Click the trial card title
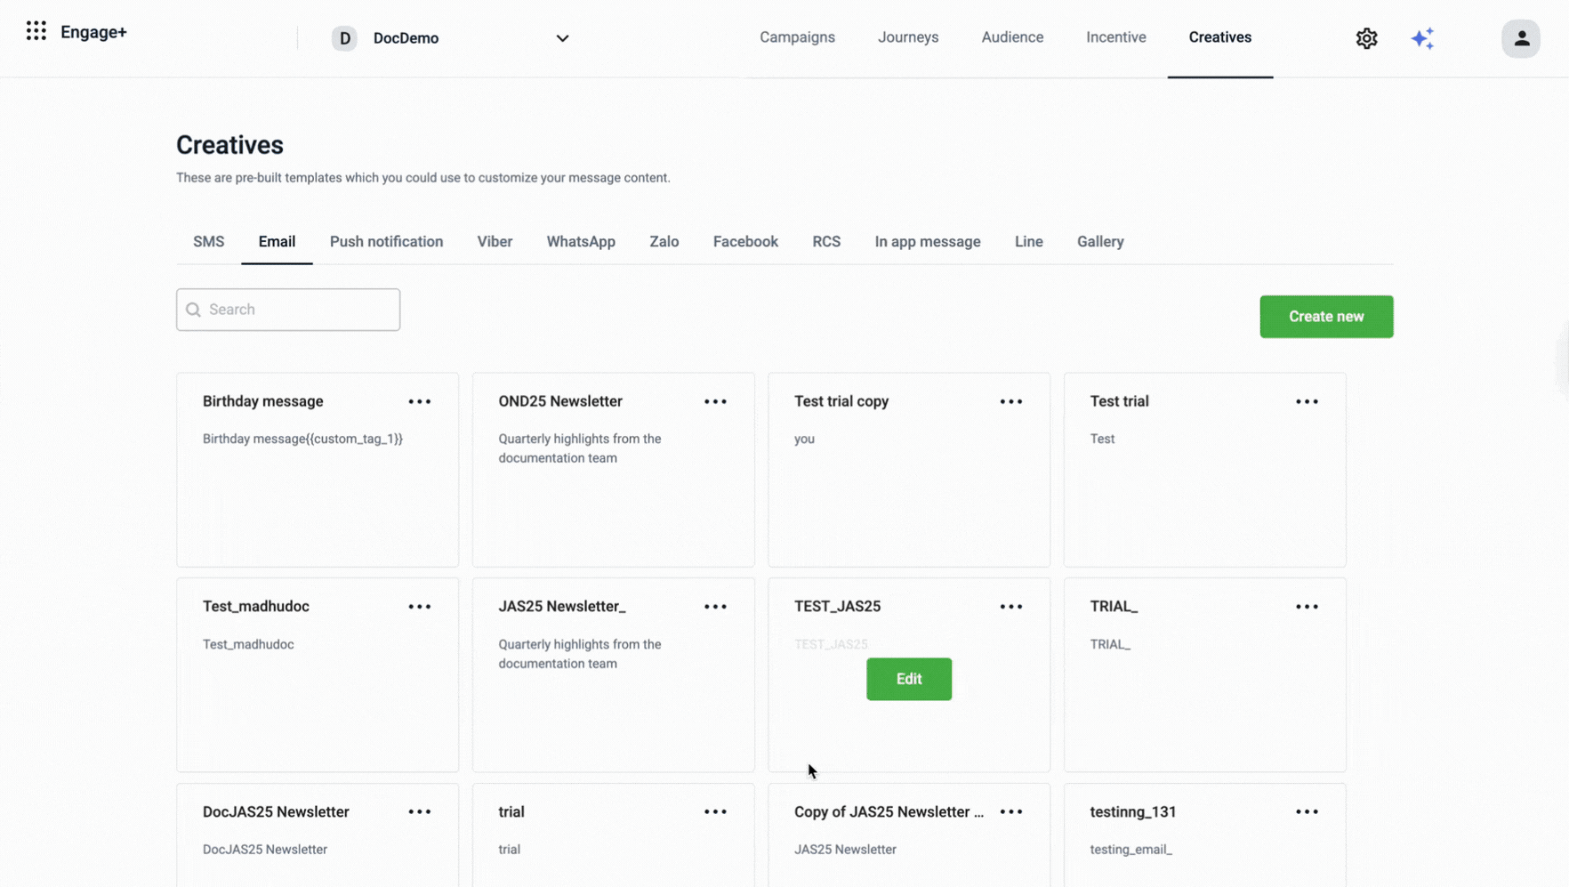 (511, 812)
